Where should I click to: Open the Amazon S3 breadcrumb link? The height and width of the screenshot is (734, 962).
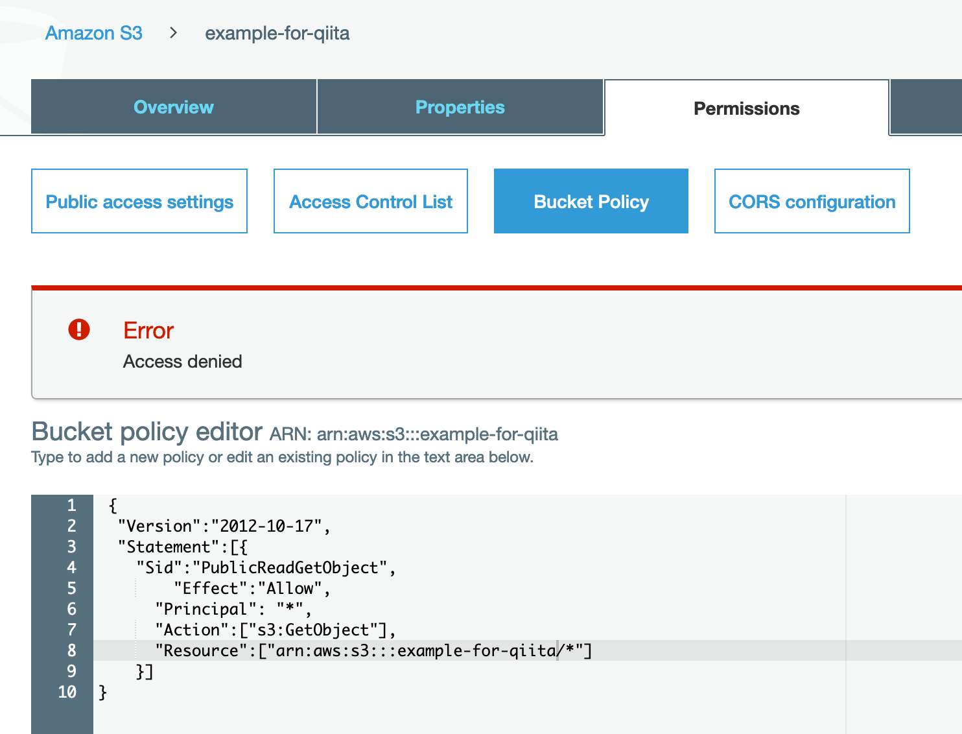click(94, 33)
